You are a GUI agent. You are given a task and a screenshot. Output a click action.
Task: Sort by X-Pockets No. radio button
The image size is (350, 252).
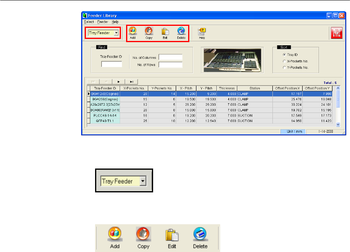pyautogui.click(x=284, y=61)
